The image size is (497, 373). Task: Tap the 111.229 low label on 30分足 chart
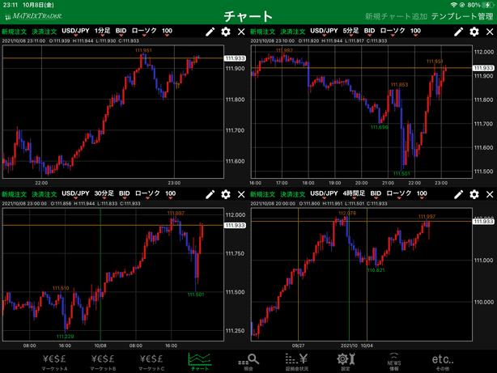[66, 337]
